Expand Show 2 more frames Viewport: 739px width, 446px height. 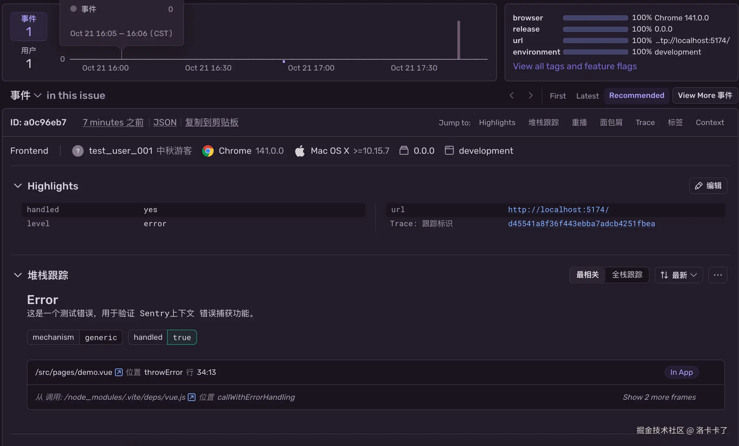pos(659,397)
